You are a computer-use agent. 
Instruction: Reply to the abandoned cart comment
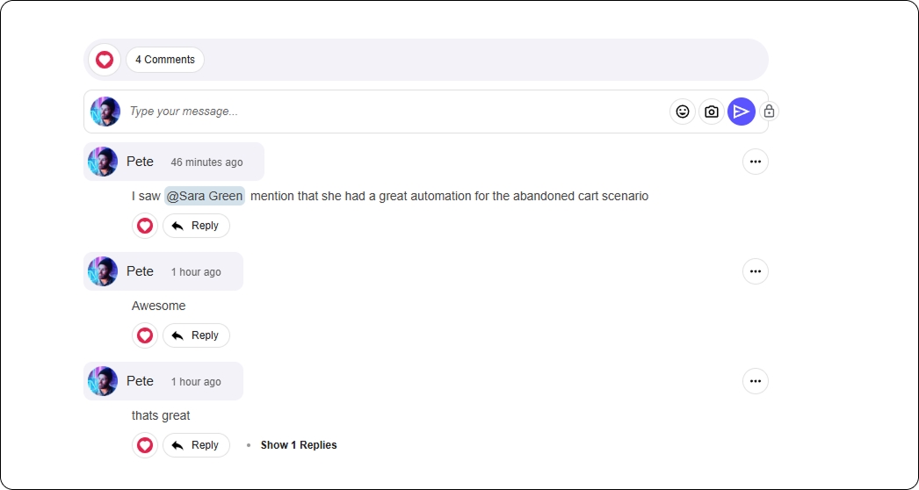coord(196,226)
